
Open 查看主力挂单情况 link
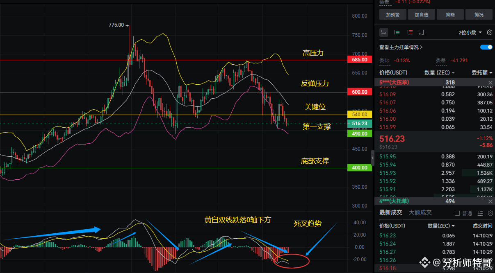tap(401, 47)
